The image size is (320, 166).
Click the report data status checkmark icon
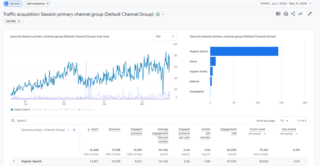pyautogui.click(x=158, y=14)
